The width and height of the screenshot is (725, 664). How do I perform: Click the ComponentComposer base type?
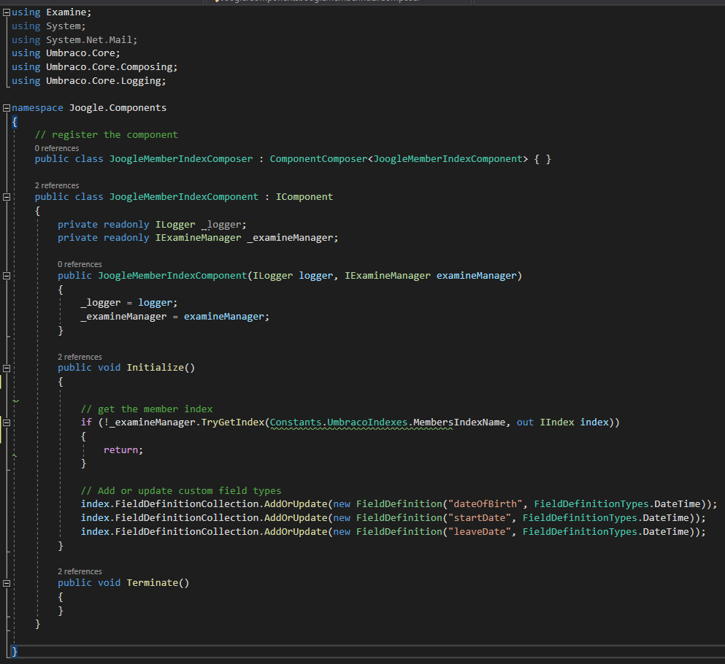tap(318, 159)
